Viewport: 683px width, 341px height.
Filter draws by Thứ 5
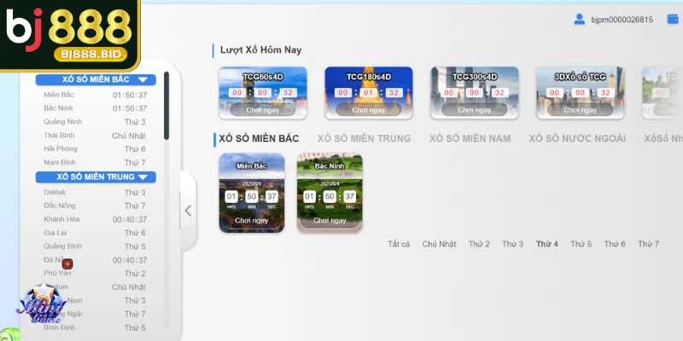pyautogui.click(x=581, y=244)
